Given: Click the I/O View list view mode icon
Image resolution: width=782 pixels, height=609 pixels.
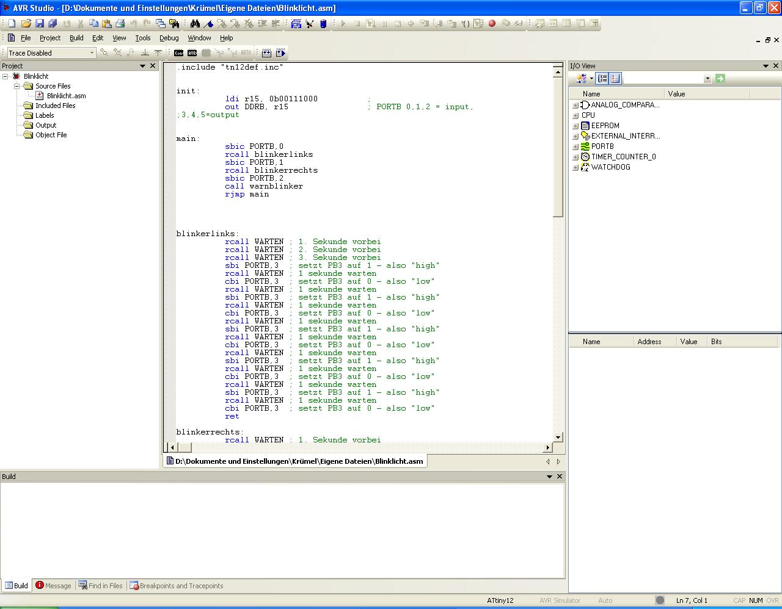Looking at the screenshot, I should (615, 79).
